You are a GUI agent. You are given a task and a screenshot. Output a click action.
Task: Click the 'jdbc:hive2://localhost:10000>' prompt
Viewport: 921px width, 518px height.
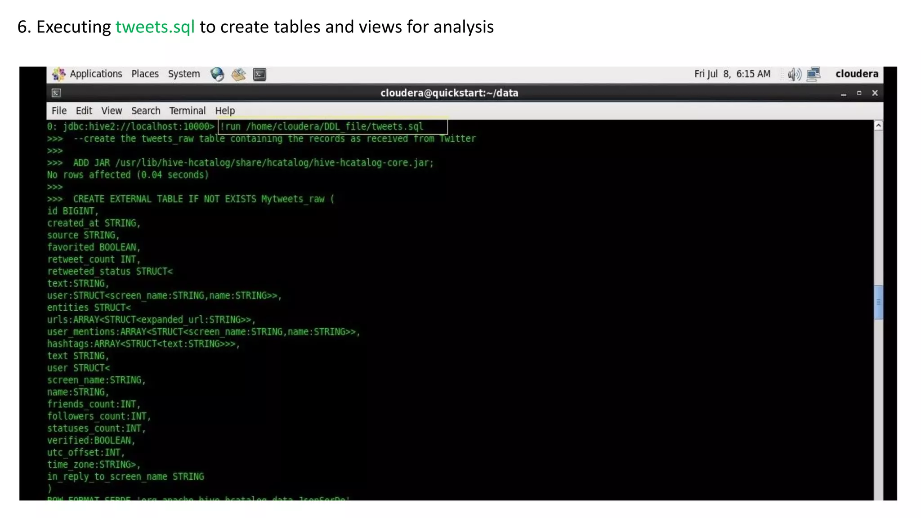tap(139, 126)
